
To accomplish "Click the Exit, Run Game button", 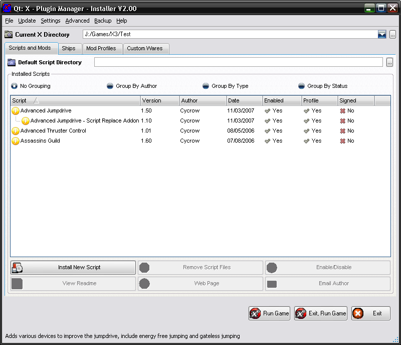I will click(x=321, y=313).
